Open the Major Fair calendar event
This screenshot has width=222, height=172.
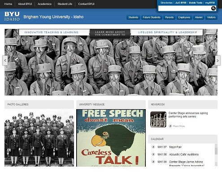[175, 147]
